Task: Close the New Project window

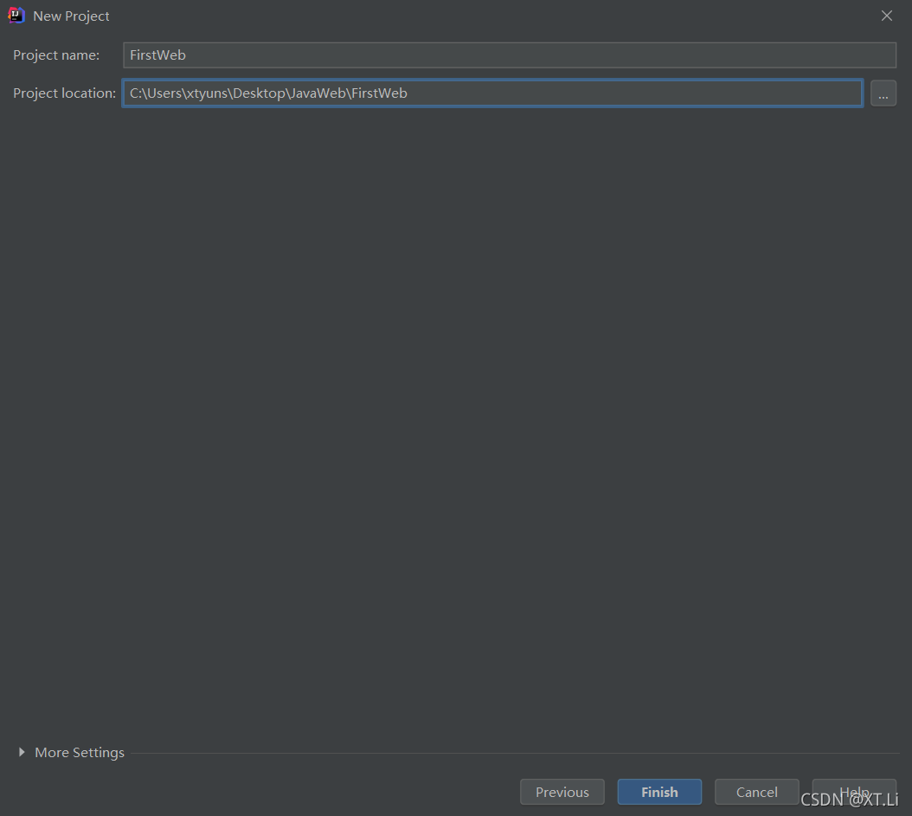Action: (x=886, y=16)
